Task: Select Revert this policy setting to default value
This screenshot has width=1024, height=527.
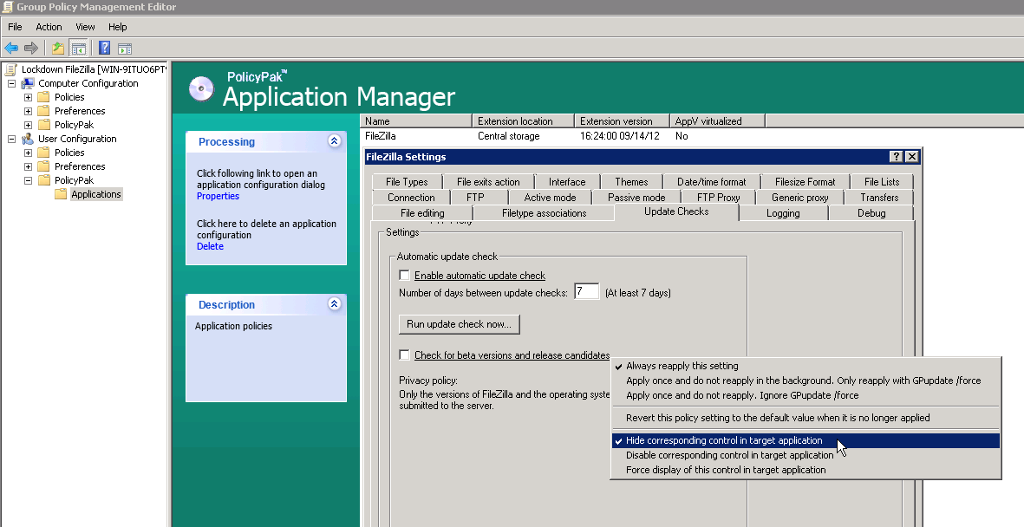Action: [x=806, y=418]
